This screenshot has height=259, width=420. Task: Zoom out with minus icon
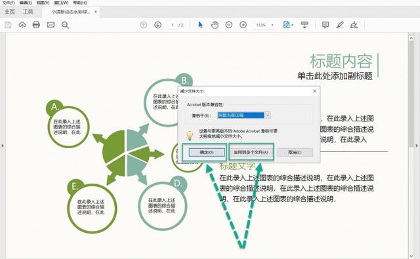pos(229,25)
